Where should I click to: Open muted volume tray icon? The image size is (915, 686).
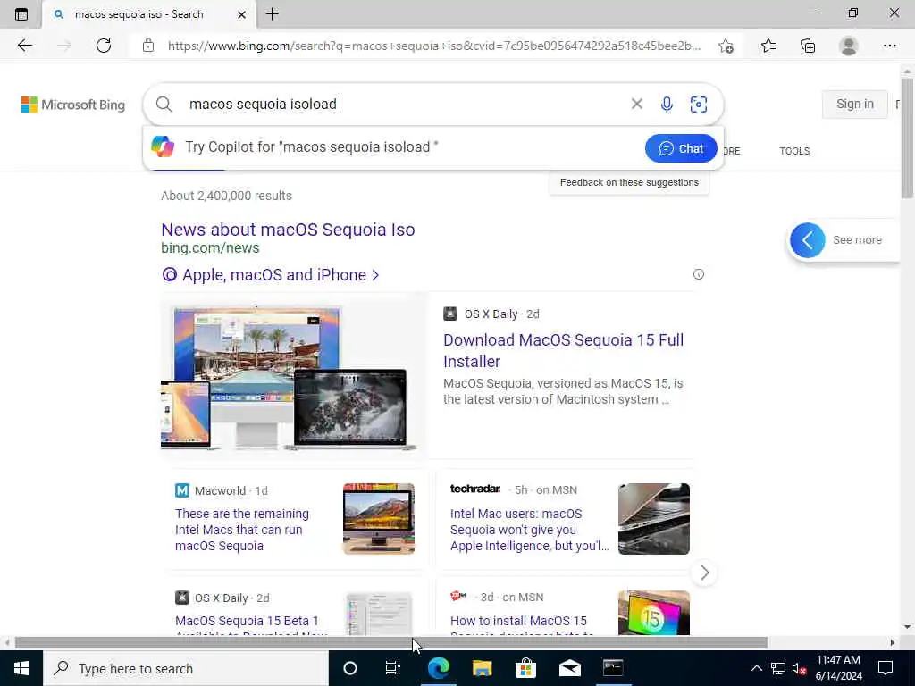(x=799, y=668)
